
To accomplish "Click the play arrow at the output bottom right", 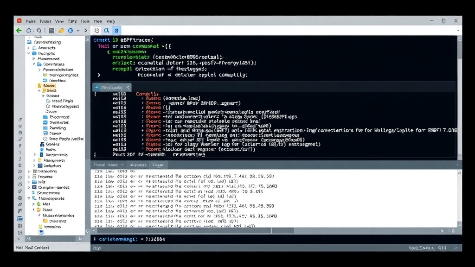I will pyautogui.click(x=442, y=231).
